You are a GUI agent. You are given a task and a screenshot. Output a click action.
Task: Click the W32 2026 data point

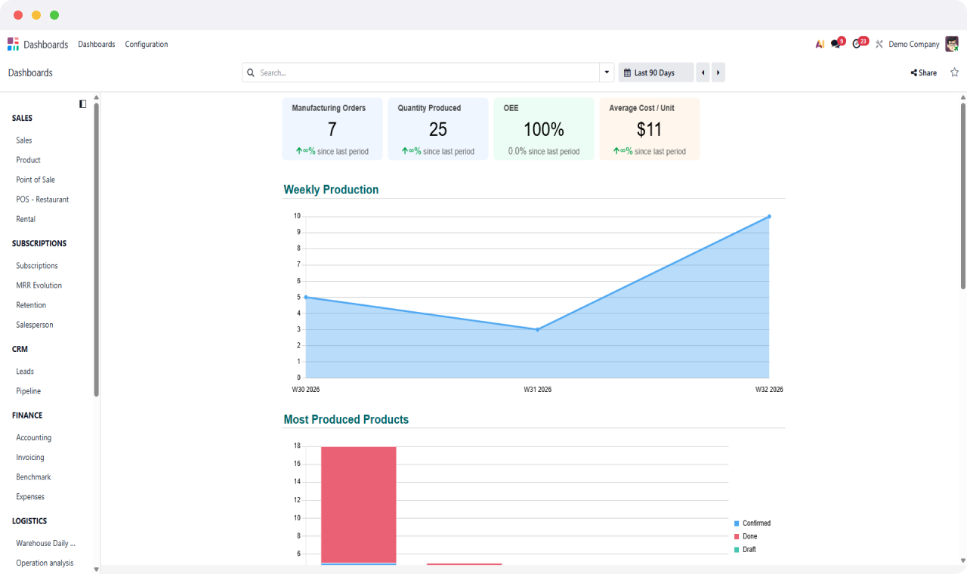pos(769,217)
